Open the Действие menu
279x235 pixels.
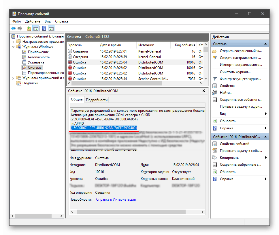point(33,21)
